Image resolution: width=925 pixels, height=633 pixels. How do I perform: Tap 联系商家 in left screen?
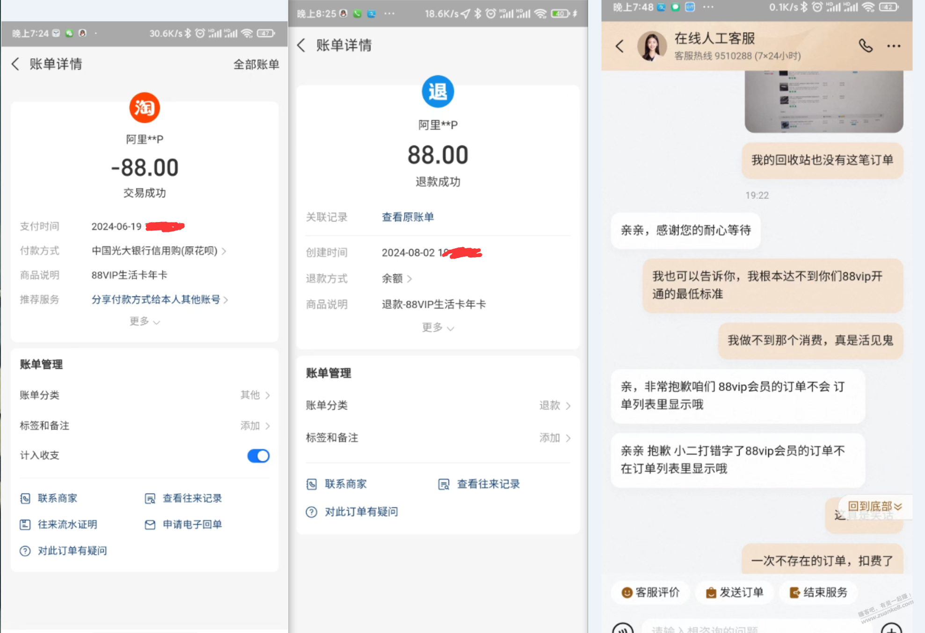pyautogui.click(x=49, y=498)
